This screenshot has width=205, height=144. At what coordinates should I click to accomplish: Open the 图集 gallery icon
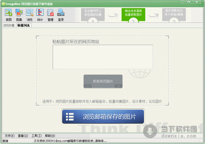pos(19,15)
